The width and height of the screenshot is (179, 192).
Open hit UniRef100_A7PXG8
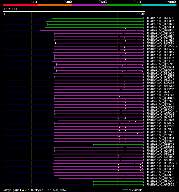[161, 18]
